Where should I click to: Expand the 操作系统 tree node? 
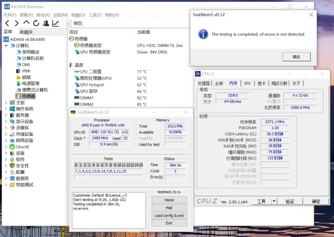tap(6, 109)
